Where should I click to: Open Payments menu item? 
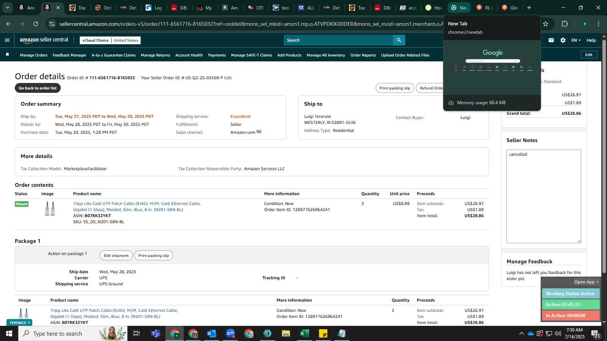(x=217, y=55)
